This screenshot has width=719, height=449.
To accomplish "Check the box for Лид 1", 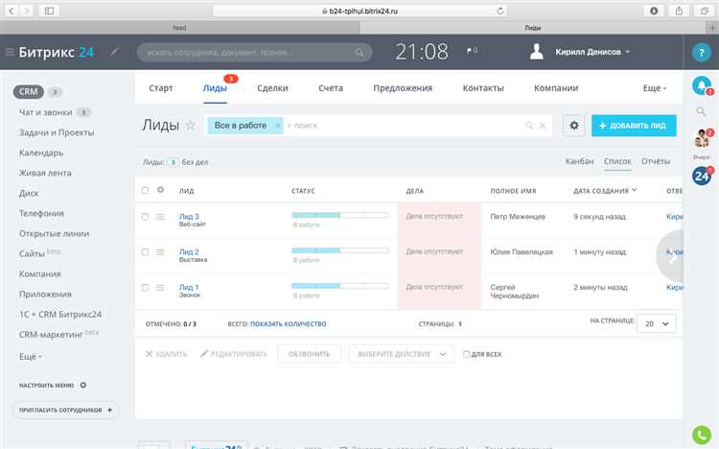I will click(x=145, y=288).
